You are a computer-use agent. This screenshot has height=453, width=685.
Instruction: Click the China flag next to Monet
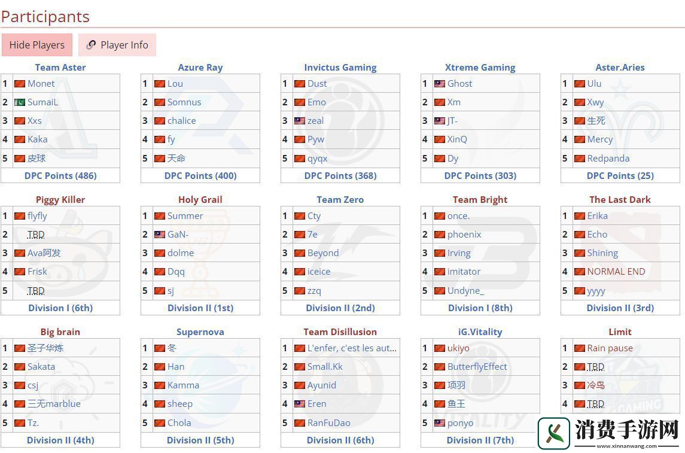(x=20, y=84)
